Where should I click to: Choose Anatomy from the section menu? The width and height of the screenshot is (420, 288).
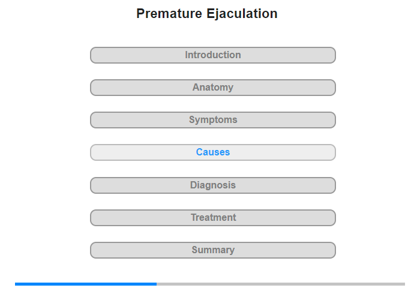[212, 88]
